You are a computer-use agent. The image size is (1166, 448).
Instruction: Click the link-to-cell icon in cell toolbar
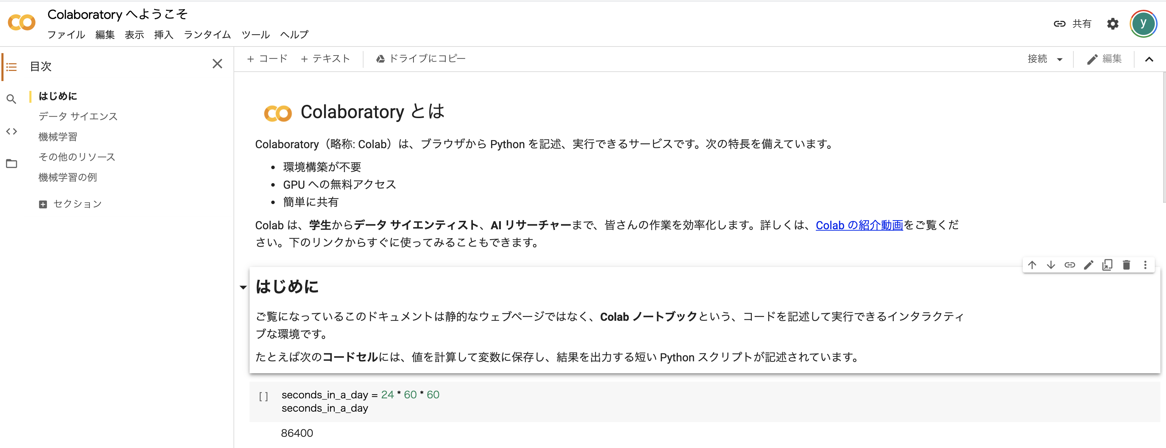point(1070,265)
